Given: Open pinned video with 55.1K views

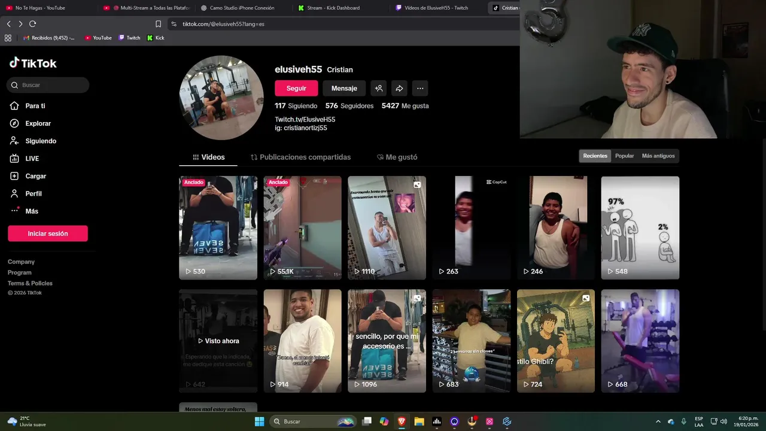Looking at the screenshot, I should pyautogui.click(x=302, y=227).
